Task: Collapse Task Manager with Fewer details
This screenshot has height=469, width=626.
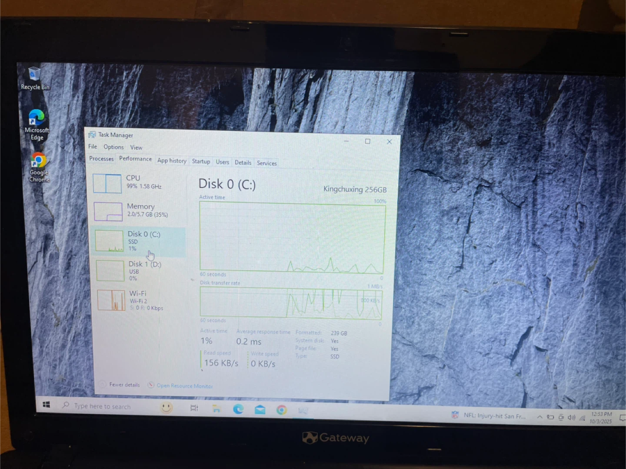Action: [x=124, y=385]
